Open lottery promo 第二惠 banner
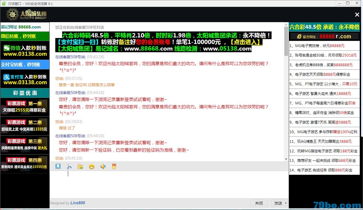Image resolution: width=363 pixels, height=210 pixels. 25,126
